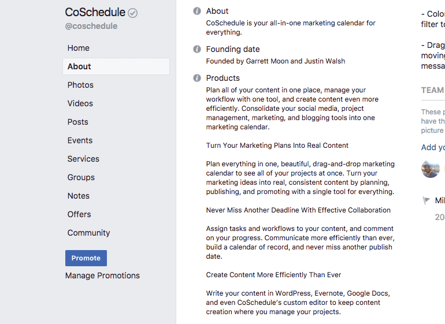The width and height of the screenshot is (445, 324).
Task: Go to the Photos section
Action: (80, 85)
